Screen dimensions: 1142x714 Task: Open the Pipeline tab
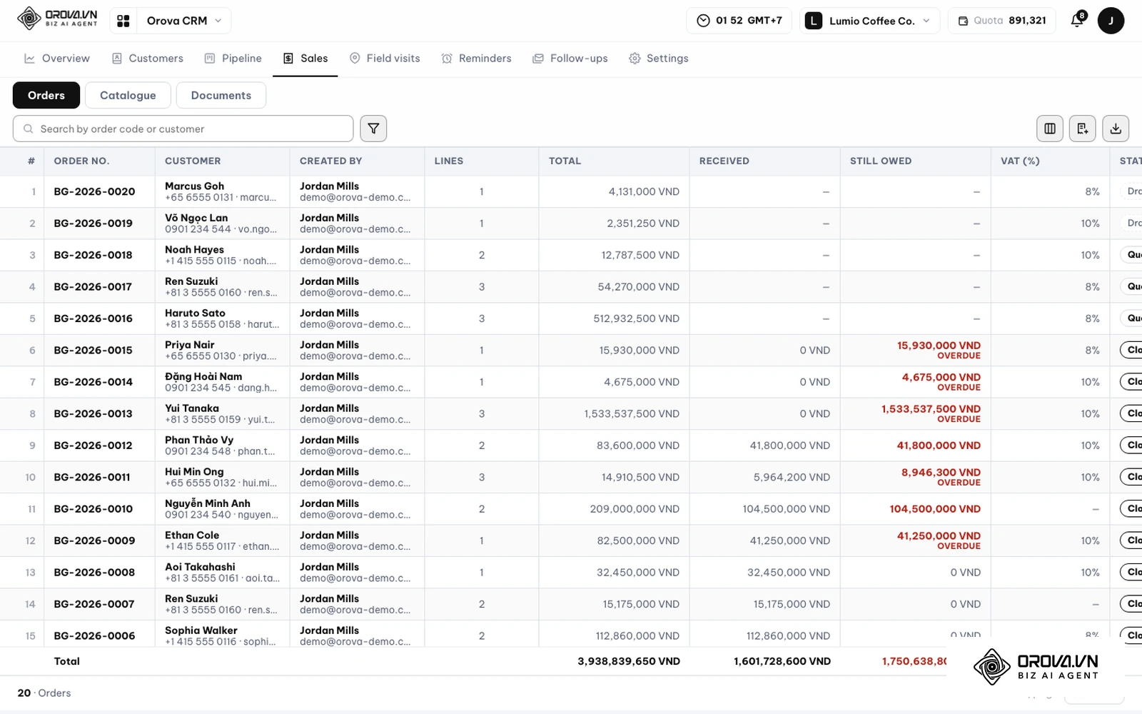tap(233, 59)
